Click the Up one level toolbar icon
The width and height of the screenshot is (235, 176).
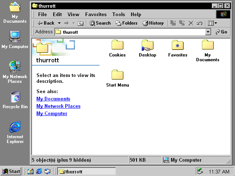(81, 23)
